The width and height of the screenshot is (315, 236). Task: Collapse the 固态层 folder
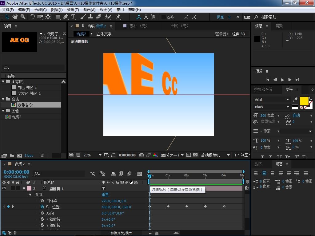[x=3, y=81]
